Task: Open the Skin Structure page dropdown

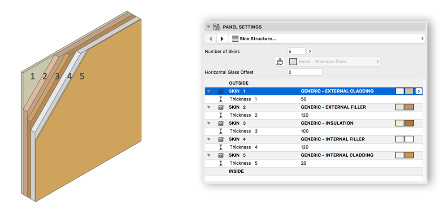Action: tap(327, 39)
